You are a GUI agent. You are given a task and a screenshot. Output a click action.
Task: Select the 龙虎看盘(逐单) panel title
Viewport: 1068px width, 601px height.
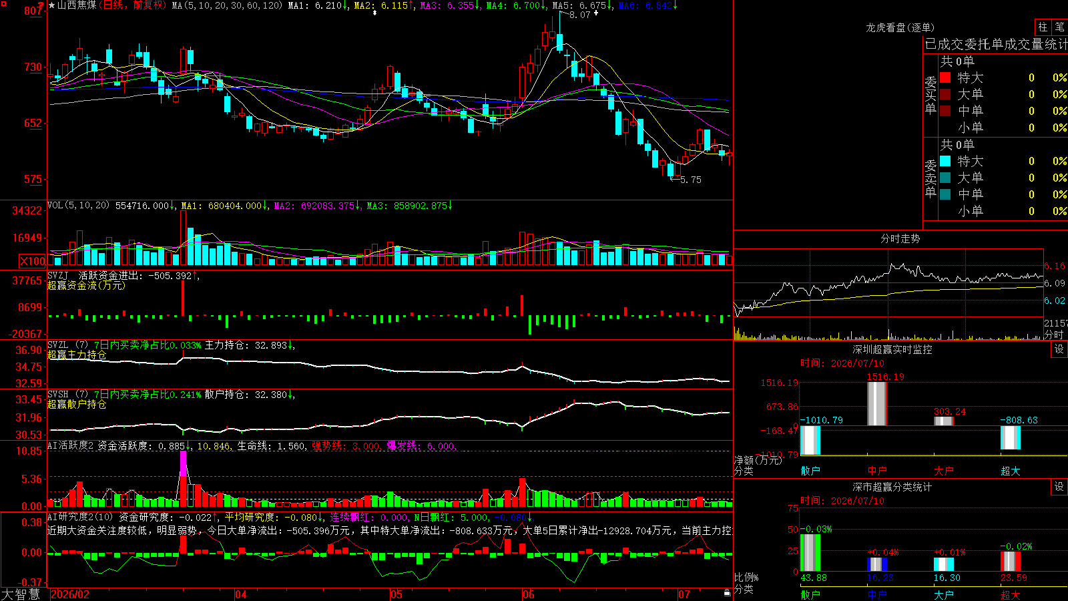900,27
